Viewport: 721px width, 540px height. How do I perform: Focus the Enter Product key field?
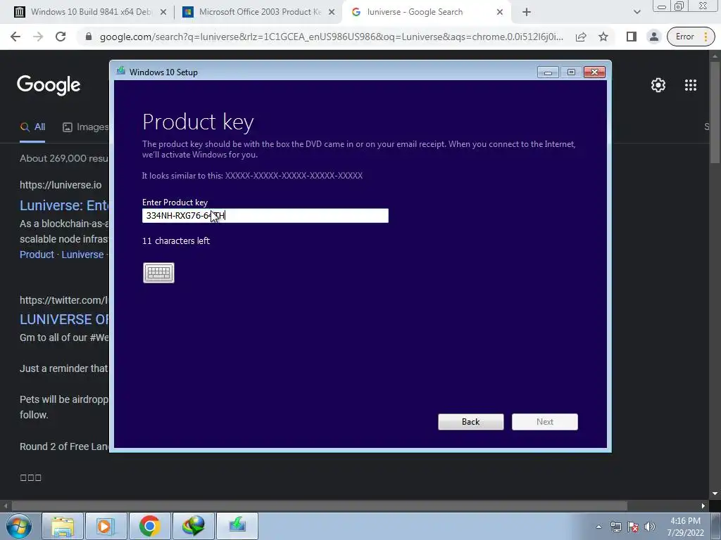point(265,215)
